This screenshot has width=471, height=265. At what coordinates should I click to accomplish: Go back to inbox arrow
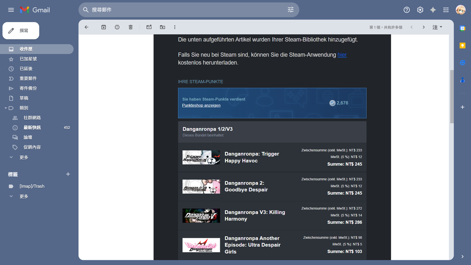pos(86,27)
